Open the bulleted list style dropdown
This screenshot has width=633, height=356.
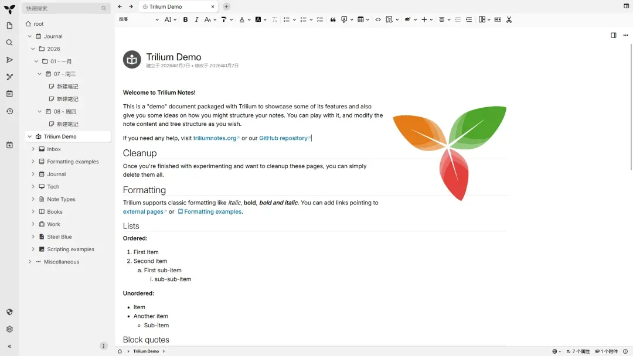(294, 19)
